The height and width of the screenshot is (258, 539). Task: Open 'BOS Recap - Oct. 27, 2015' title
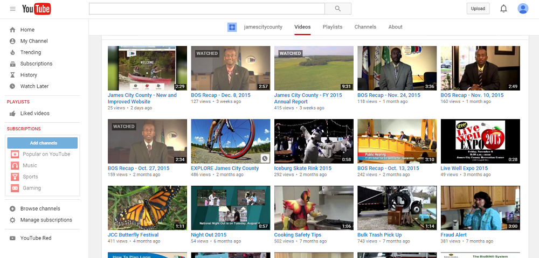point(139,169)
